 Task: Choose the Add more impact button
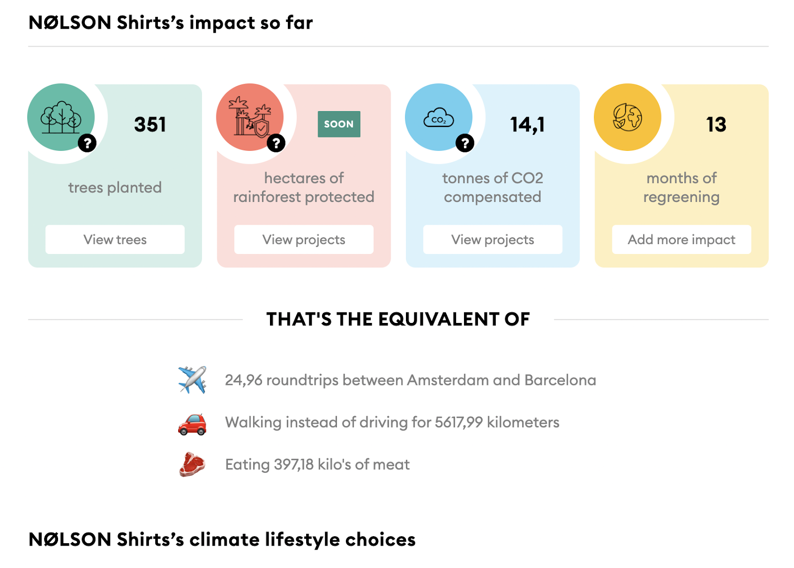coord(681,240)
